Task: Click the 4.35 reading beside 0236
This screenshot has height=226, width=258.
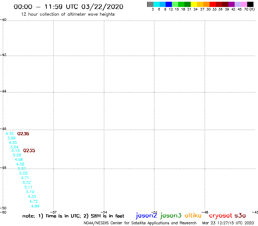Action: (x=10, y=134)
